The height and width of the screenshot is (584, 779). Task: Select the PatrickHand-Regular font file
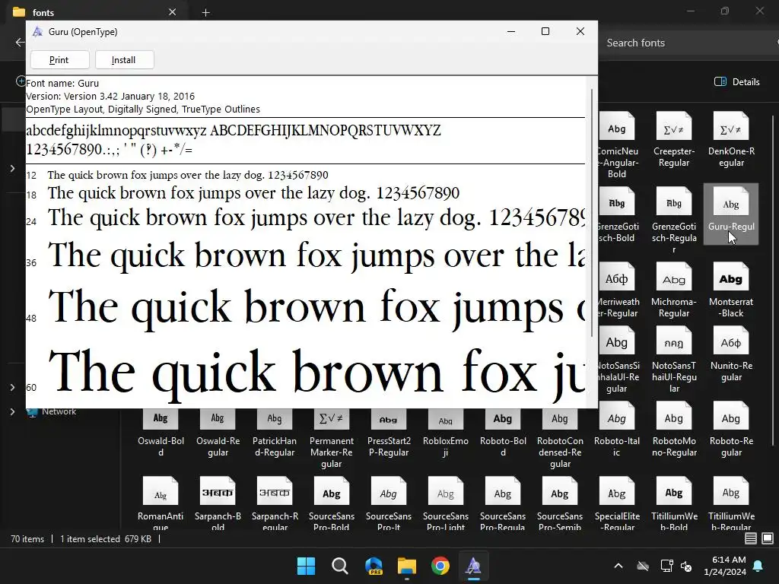274,433
